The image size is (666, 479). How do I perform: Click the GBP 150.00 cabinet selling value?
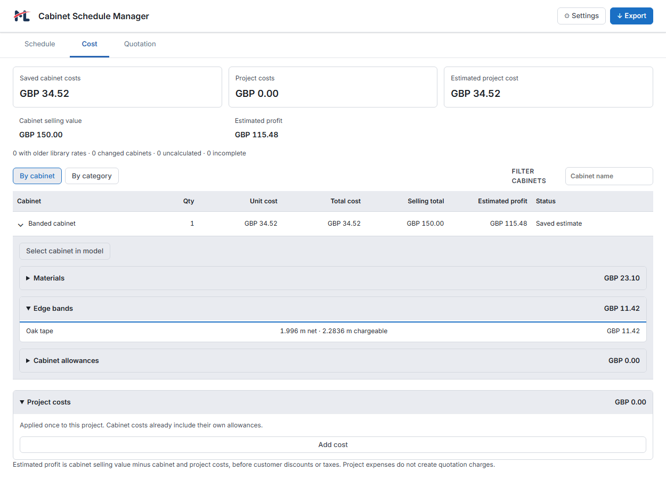41,135
